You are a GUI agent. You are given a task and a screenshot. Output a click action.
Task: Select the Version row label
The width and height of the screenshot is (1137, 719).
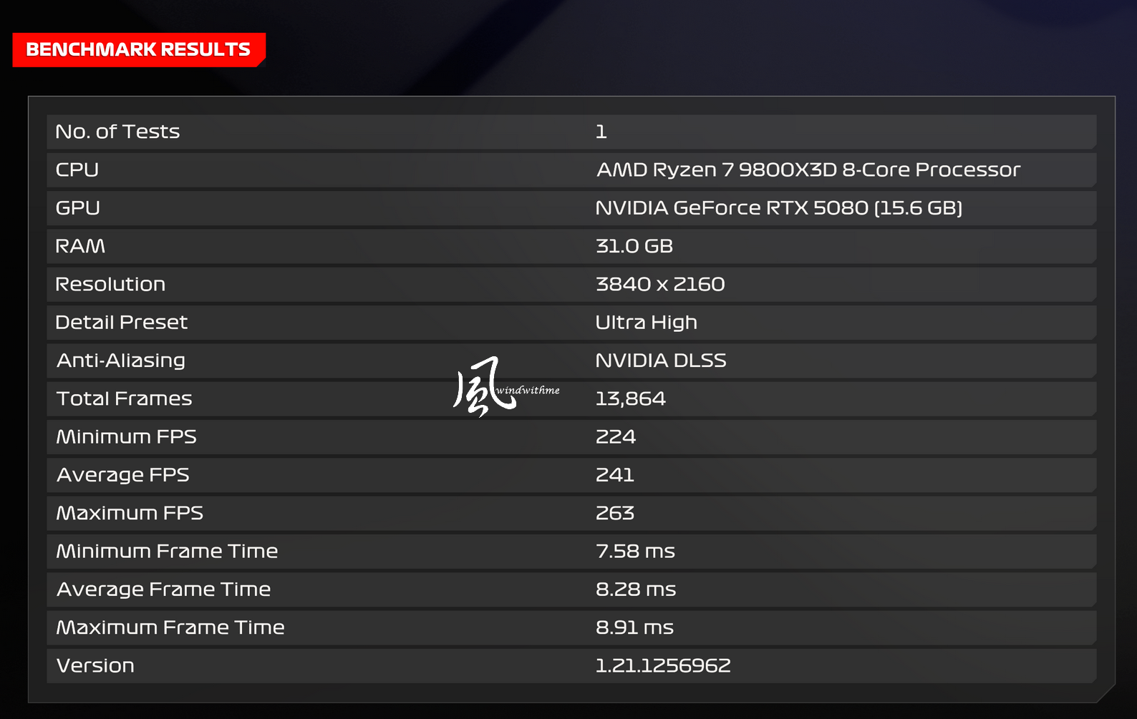[x=95, y=665]
